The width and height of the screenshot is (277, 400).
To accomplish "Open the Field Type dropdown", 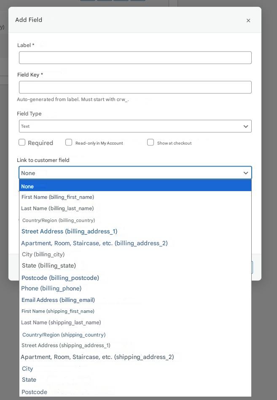I will coord(135,126).
